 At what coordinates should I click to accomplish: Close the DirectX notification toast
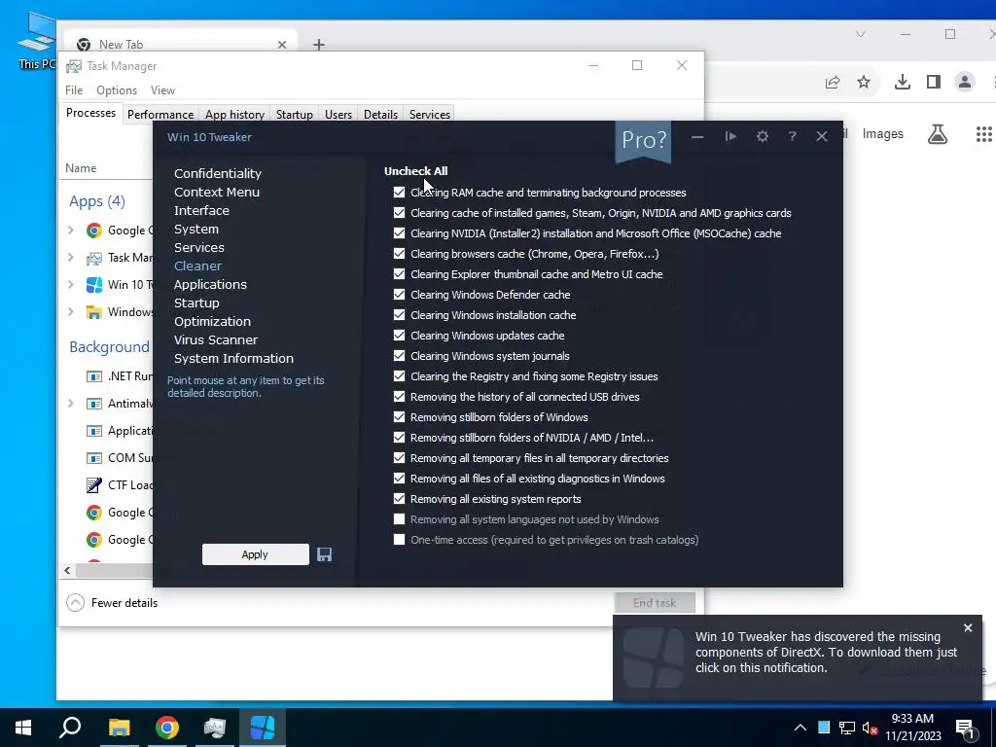coord(968,627)
